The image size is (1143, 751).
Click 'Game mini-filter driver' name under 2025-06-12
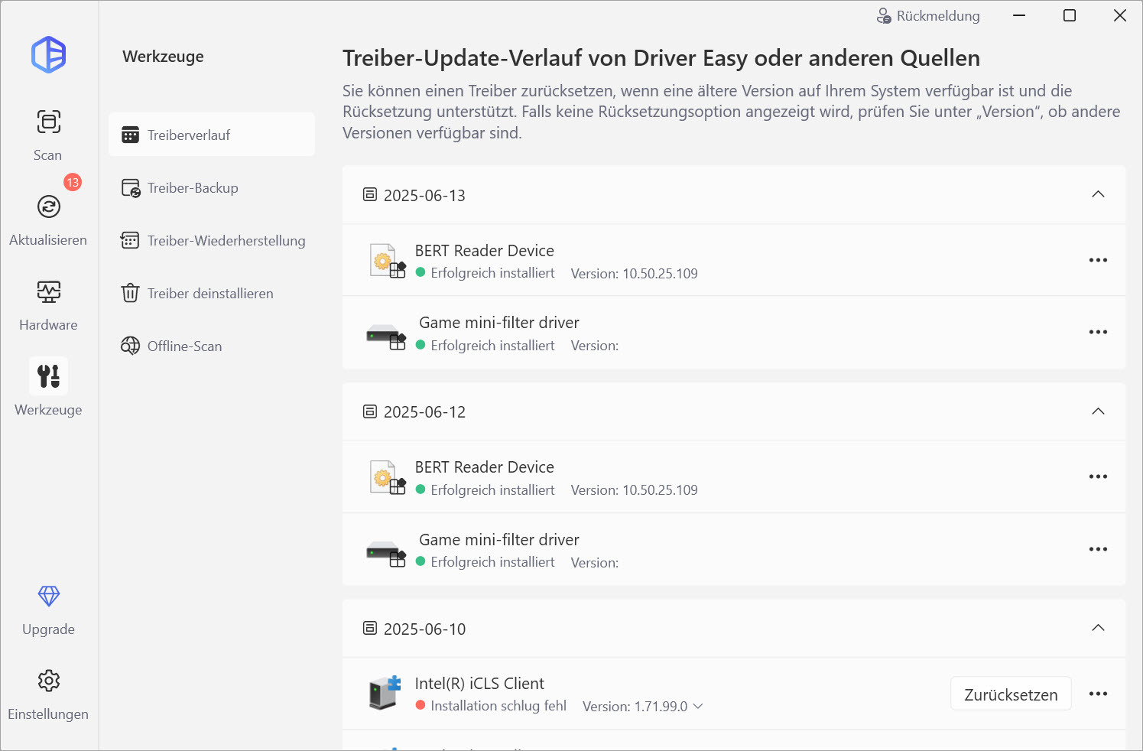click(499, 539)
